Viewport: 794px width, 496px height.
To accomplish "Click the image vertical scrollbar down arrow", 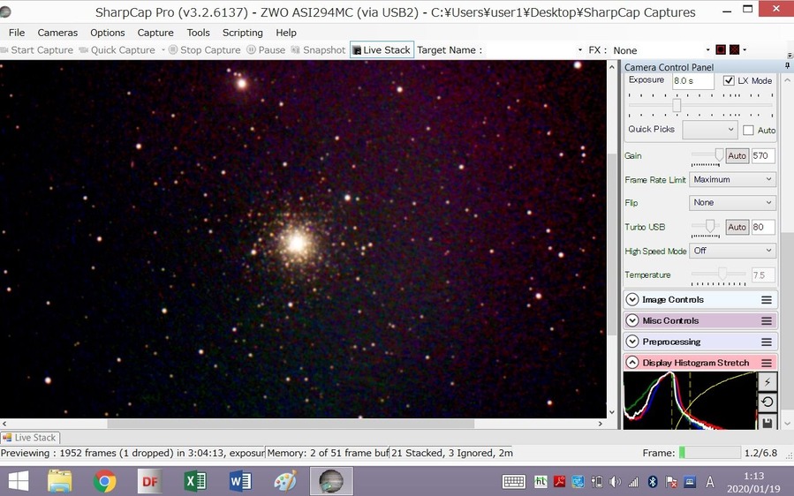I will (x=612, y=412).
